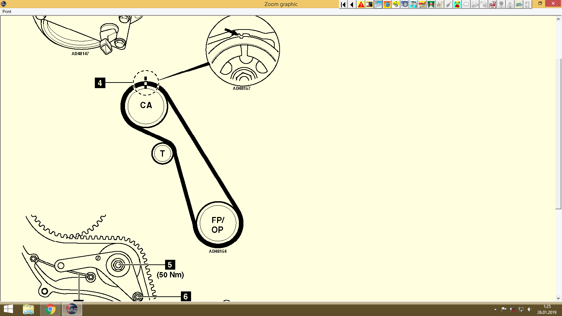562x316 pixels.
Task: Go to the previous graphic
Action: point(352,5)
